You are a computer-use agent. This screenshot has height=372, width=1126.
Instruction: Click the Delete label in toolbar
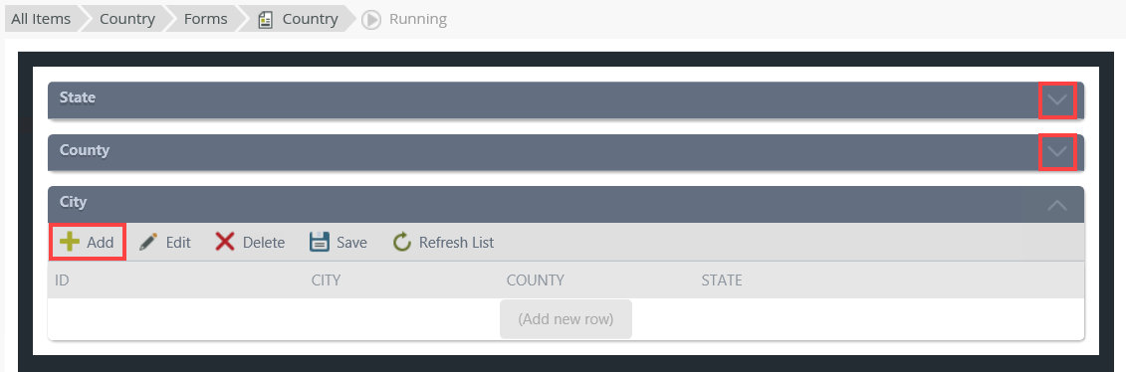point(264,243)
